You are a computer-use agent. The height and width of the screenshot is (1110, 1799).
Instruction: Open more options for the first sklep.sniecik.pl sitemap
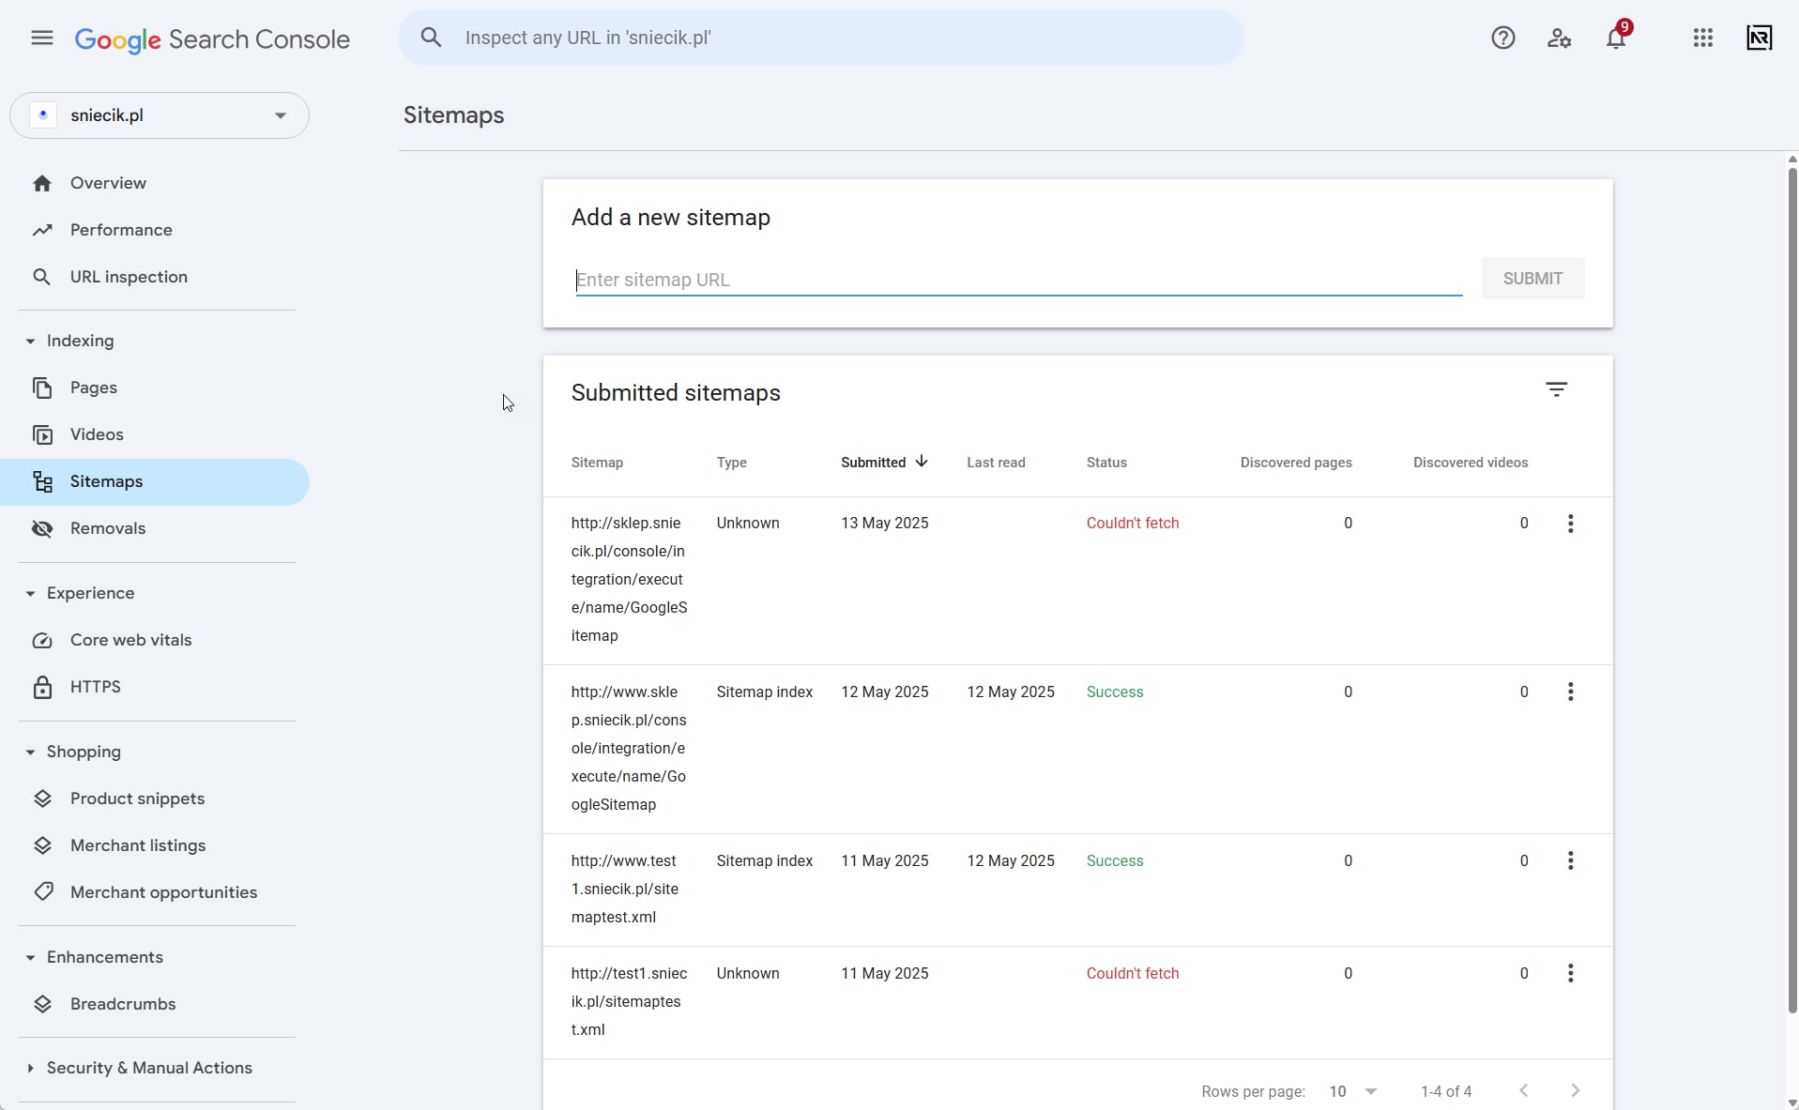pyautogui.click(x=1570, y=524)
